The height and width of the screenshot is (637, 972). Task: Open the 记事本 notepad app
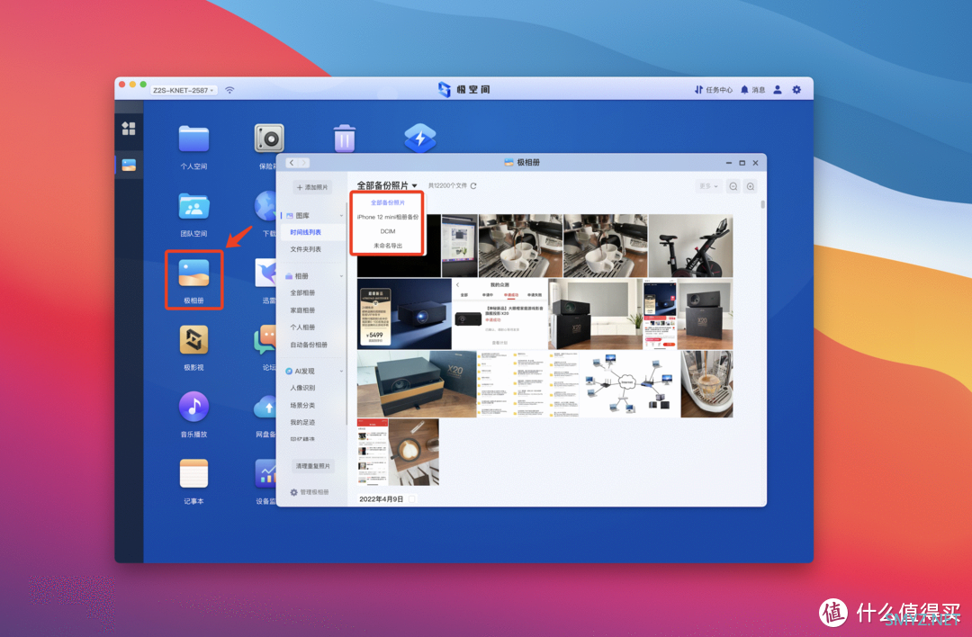click(193, 473)
